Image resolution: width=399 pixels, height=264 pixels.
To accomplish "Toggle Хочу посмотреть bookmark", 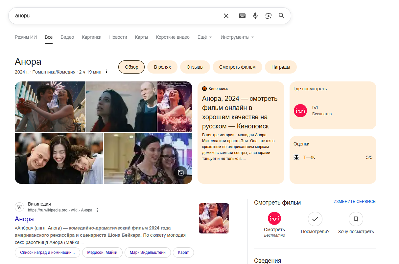I will [356, 219].
